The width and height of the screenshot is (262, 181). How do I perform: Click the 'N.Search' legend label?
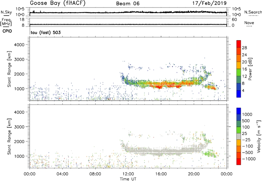[x=253, y=12]
